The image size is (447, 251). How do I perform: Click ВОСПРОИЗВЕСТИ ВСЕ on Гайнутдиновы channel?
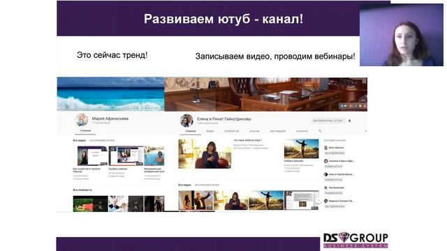[x=207, y=185]
